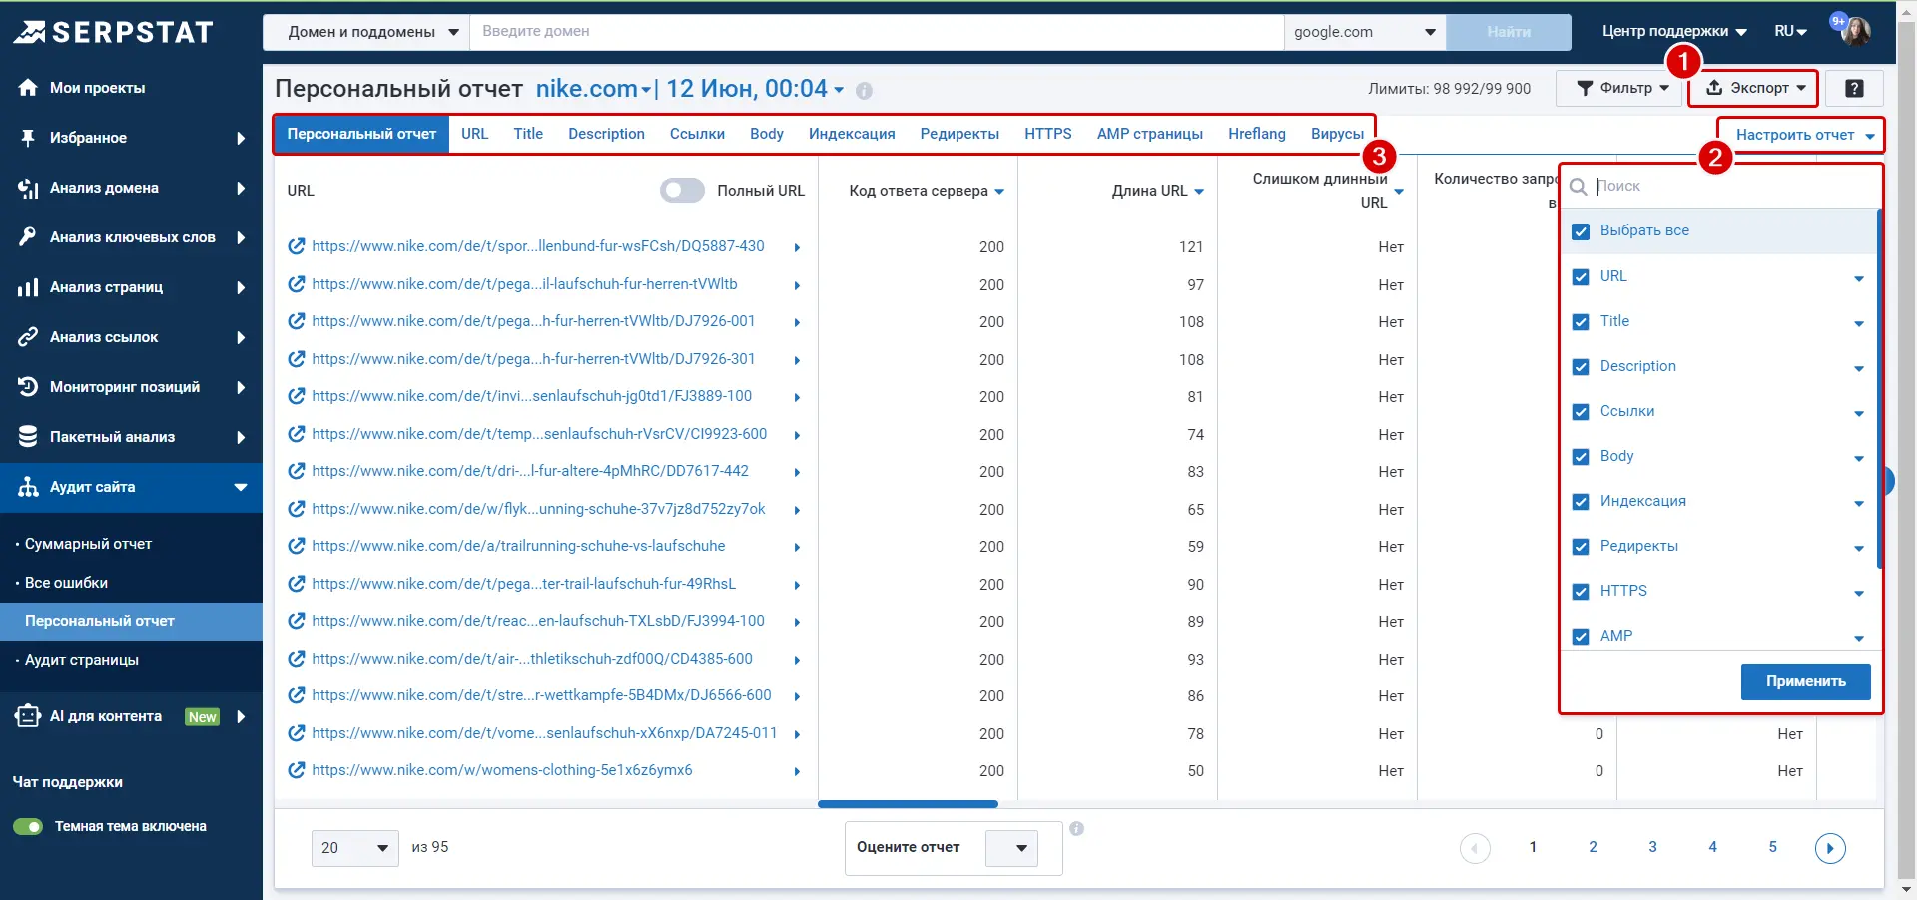Open Все ошибки in the sidebar

[x=66, y=583]
